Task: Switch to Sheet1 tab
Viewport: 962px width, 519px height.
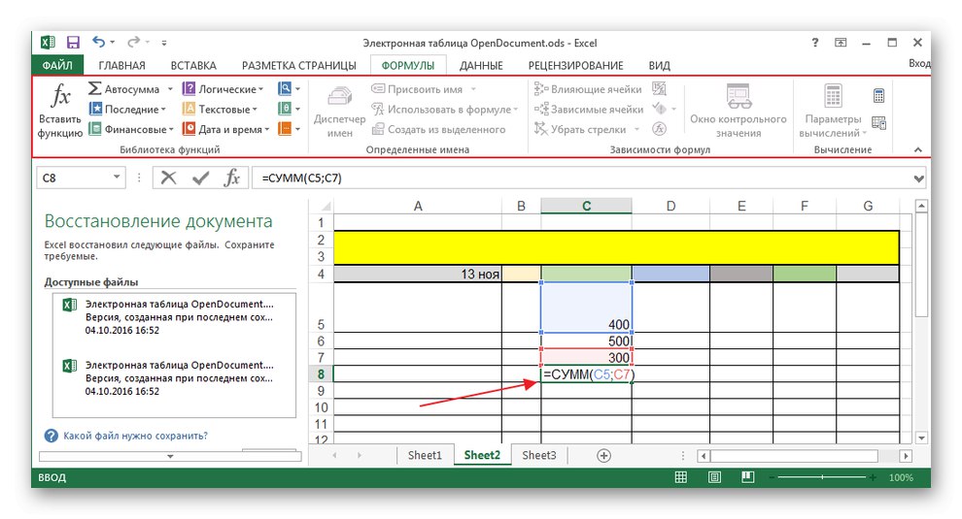Action: pos(425,455)
